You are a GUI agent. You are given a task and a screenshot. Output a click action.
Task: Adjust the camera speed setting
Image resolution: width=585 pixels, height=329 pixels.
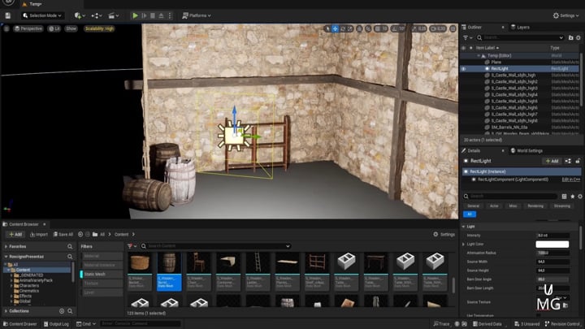coord(438,28)
